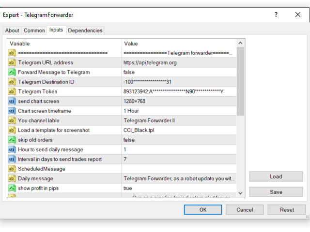Close the Expert dialog window
The height and width of the screenshot is (232, 310).
pos(298,14)
